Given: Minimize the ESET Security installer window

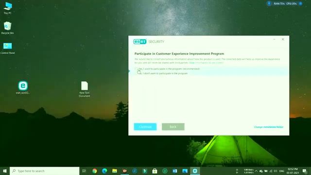Looking at the screenshot, I should (274, 39).
